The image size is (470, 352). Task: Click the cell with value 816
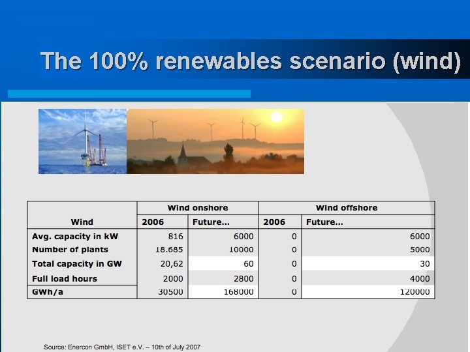163,236
